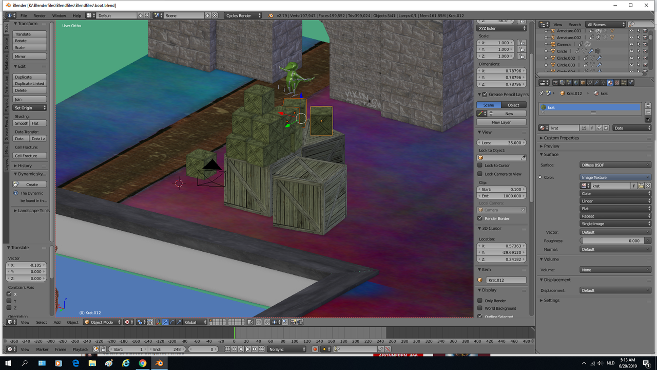The image size is (657, 370).
Task: Open the Set Origin dropdown
Action: pos(30,108)
